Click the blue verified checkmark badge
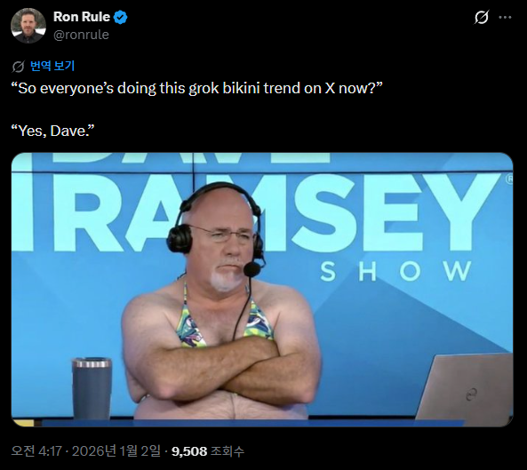Image resolution: width=527 pixels, height=470 pixels. coord(120,17)
